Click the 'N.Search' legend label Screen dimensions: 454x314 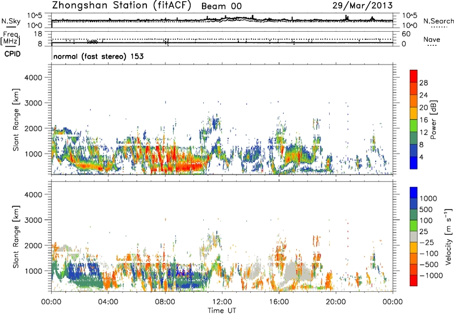pyautogui.click(x=438, y=21)
